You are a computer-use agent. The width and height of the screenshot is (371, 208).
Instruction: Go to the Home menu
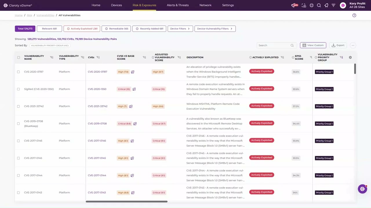pos(96,5)
